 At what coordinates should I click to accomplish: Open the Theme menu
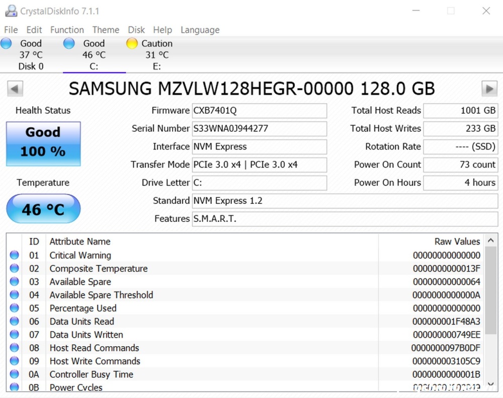click(106, 30)
